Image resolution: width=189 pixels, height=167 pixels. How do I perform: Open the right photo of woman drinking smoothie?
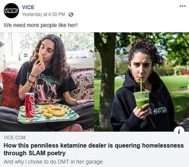pos(142,82)
